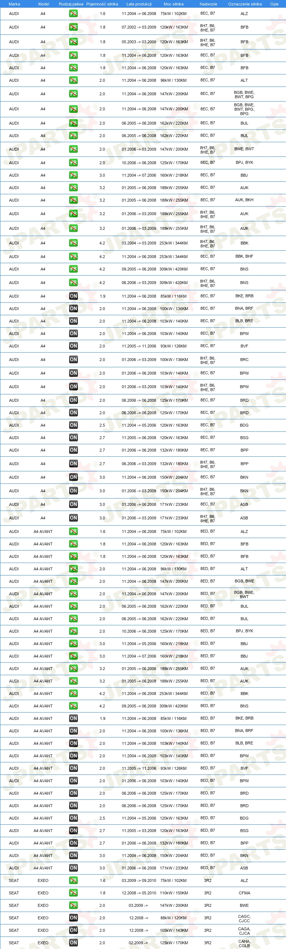Click the PB icon in the A4 AUK, BKH row

pyautogui.click(x=73, y=200)
